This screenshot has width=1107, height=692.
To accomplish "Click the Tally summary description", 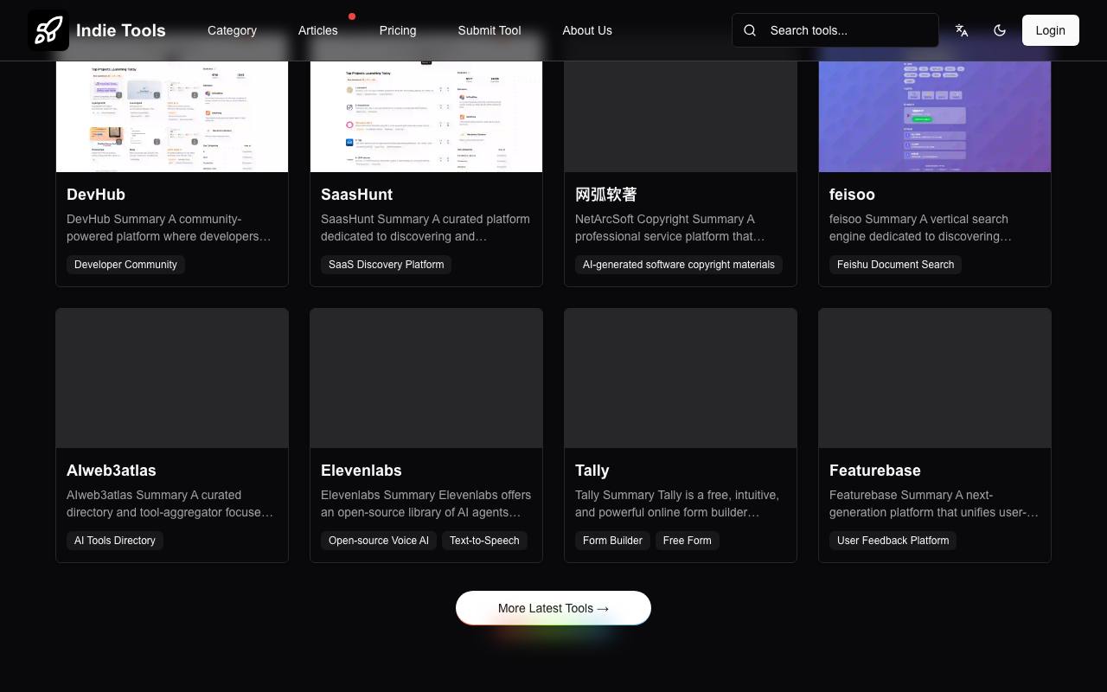I will pos(681,503).
